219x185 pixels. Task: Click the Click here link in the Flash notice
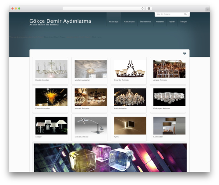pyautogui.click(x=96, y=37)
